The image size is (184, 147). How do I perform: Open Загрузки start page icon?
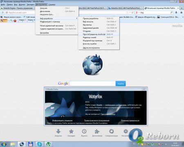58,133
